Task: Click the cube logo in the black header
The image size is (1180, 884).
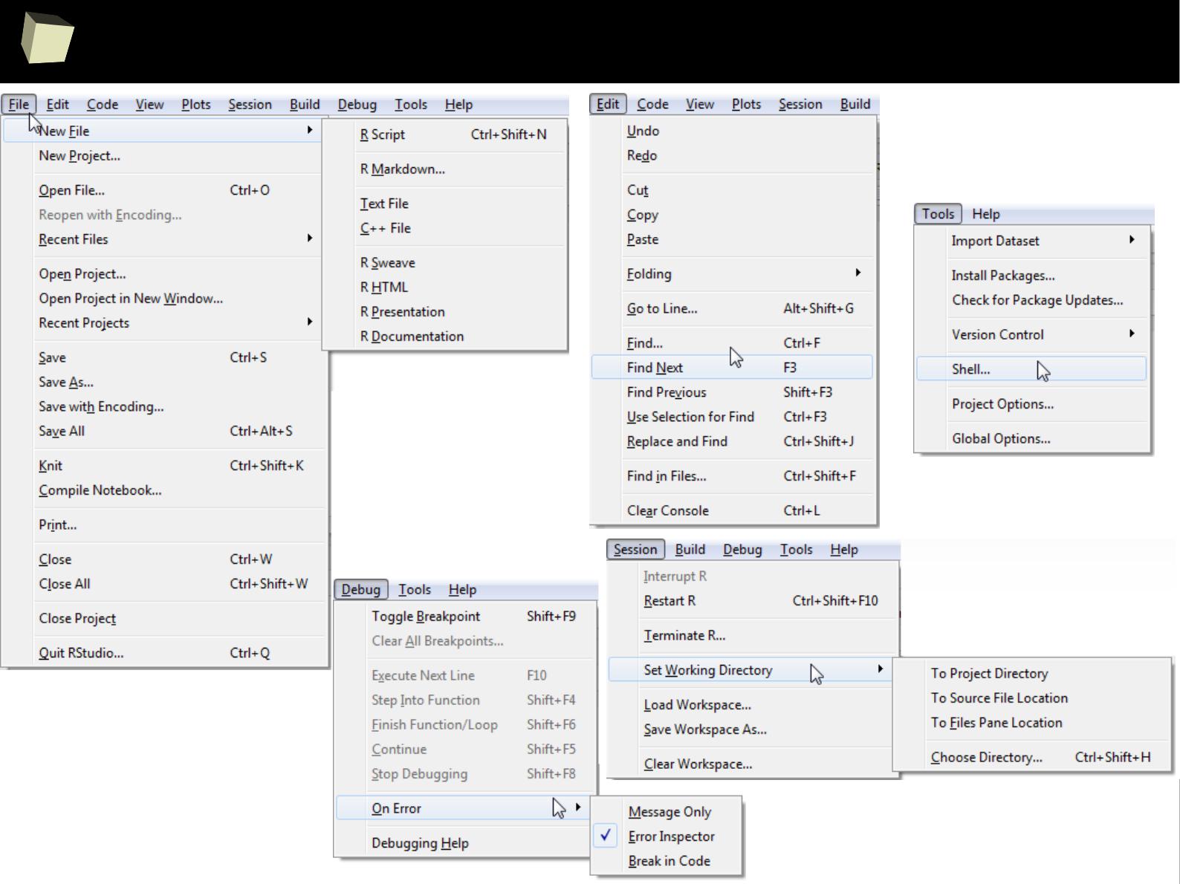Action: 47,37
